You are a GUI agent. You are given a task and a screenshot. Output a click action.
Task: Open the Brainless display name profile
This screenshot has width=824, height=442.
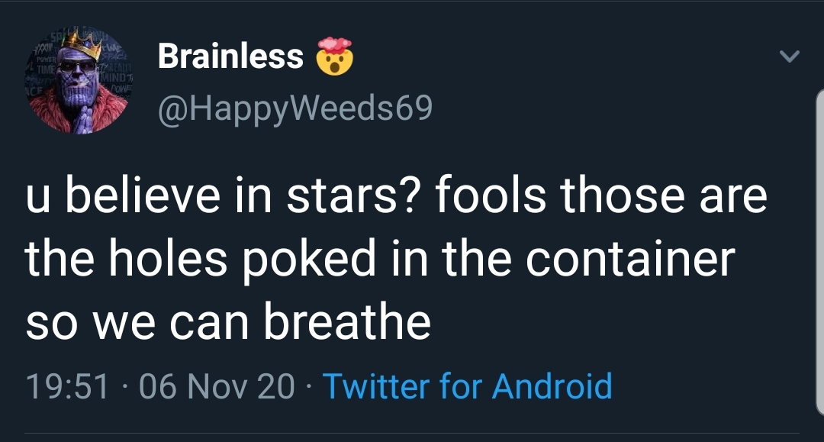tap(230, 56)
